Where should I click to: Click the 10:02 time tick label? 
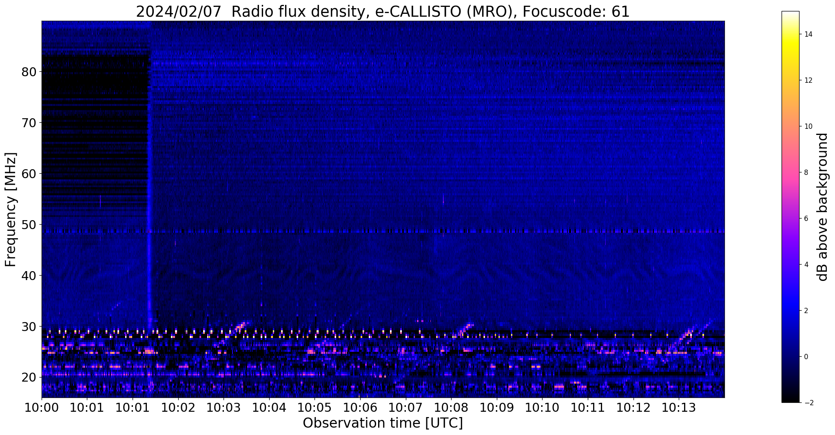[178, 408]
